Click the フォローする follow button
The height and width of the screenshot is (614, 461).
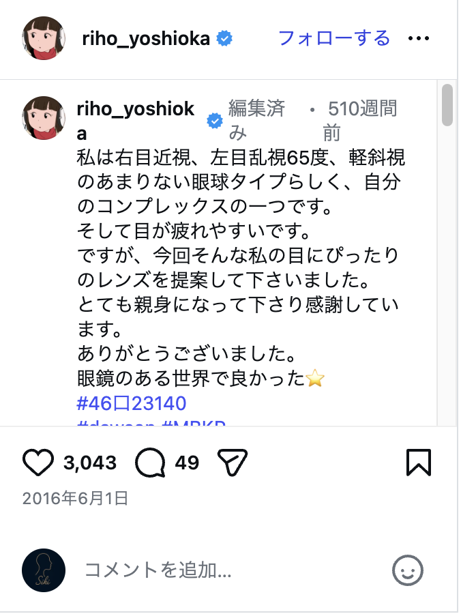tap(333, 39)
